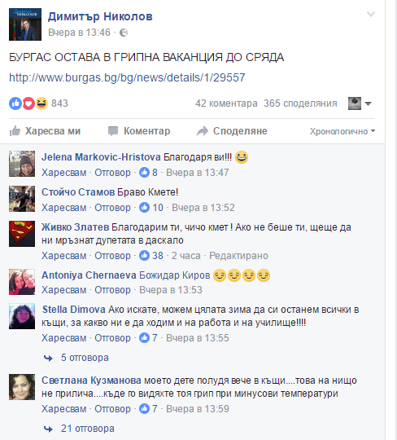Toggle Харесвам on Stella Dimova comment
397x440 pixels.
[64, 338]
